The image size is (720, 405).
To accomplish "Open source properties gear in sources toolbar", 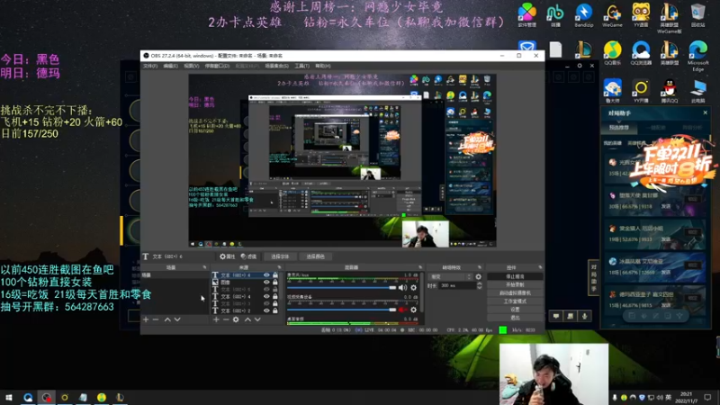I will coord(236,319).
